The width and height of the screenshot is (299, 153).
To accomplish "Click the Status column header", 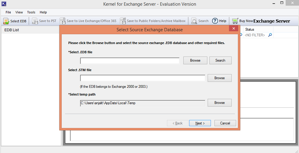I will pyautogui.click(x=258, y=29).
